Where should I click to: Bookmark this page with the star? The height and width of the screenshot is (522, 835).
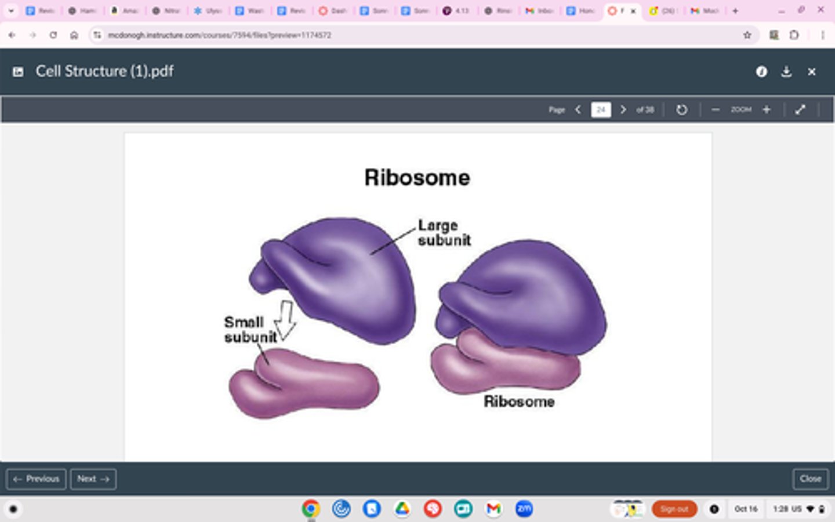[747, 35]
